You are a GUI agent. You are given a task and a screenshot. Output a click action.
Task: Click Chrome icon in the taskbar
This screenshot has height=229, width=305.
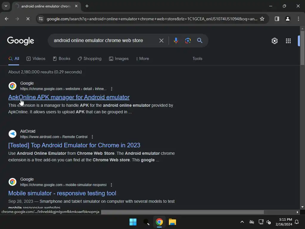pos(159,222)
